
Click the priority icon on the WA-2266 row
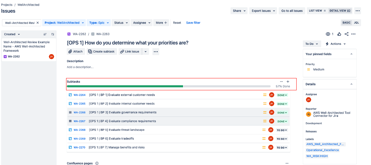[265, 112]
